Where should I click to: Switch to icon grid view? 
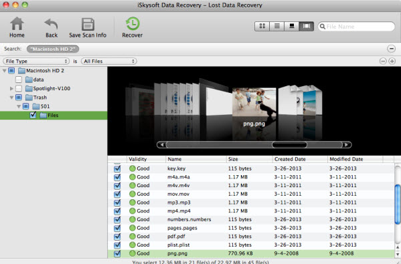262,26
